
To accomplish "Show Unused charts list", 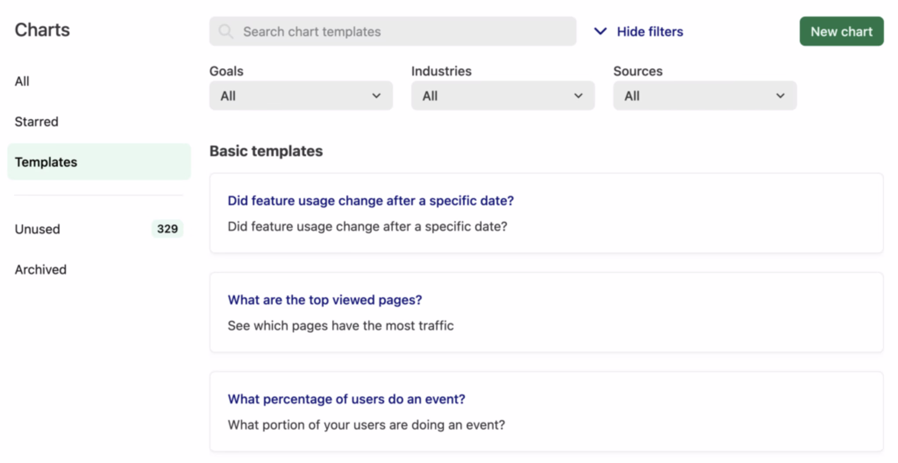I will tap(38, 229).
